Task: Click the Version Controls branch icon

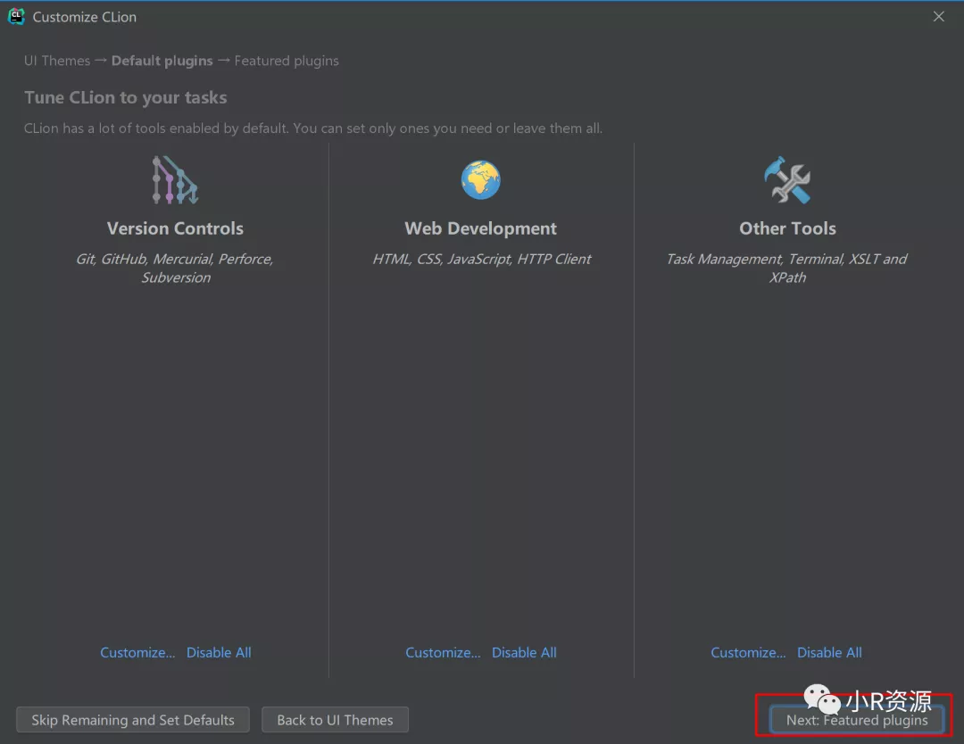Action: coord(175,180)
